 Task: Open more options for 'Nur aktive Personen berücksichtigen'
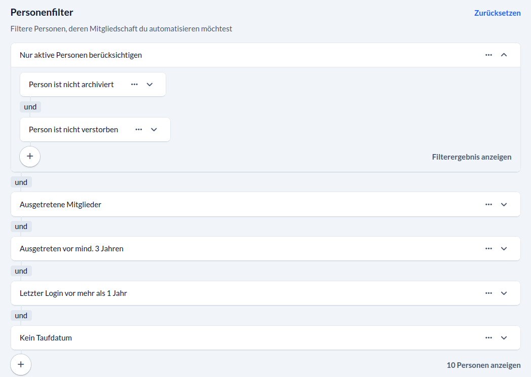tap(488, 55)
